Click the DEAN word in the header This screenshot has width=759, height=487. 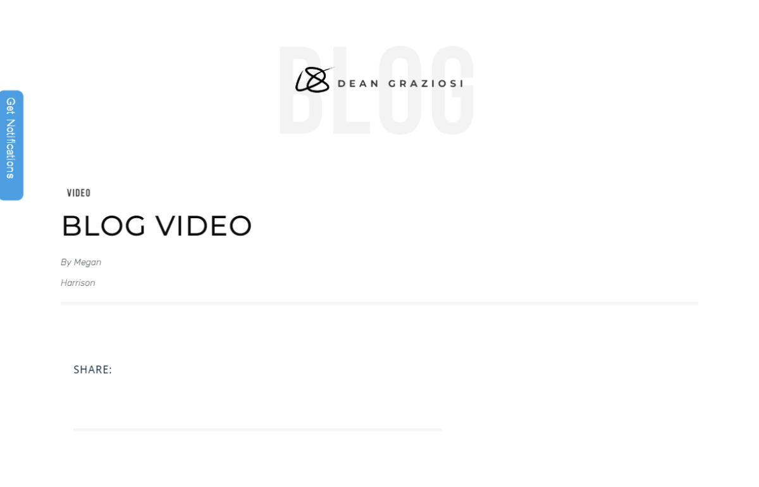(x=359, y=83)
